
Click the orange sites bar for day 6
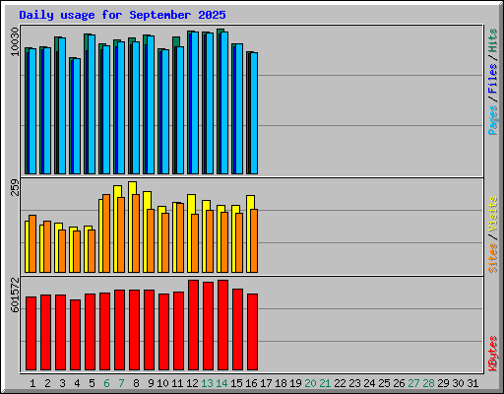106,233
